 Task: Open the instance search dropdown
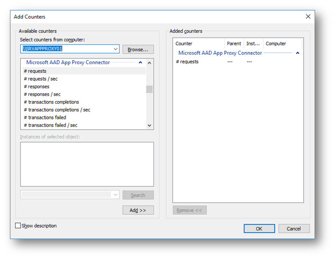(116, 195)
